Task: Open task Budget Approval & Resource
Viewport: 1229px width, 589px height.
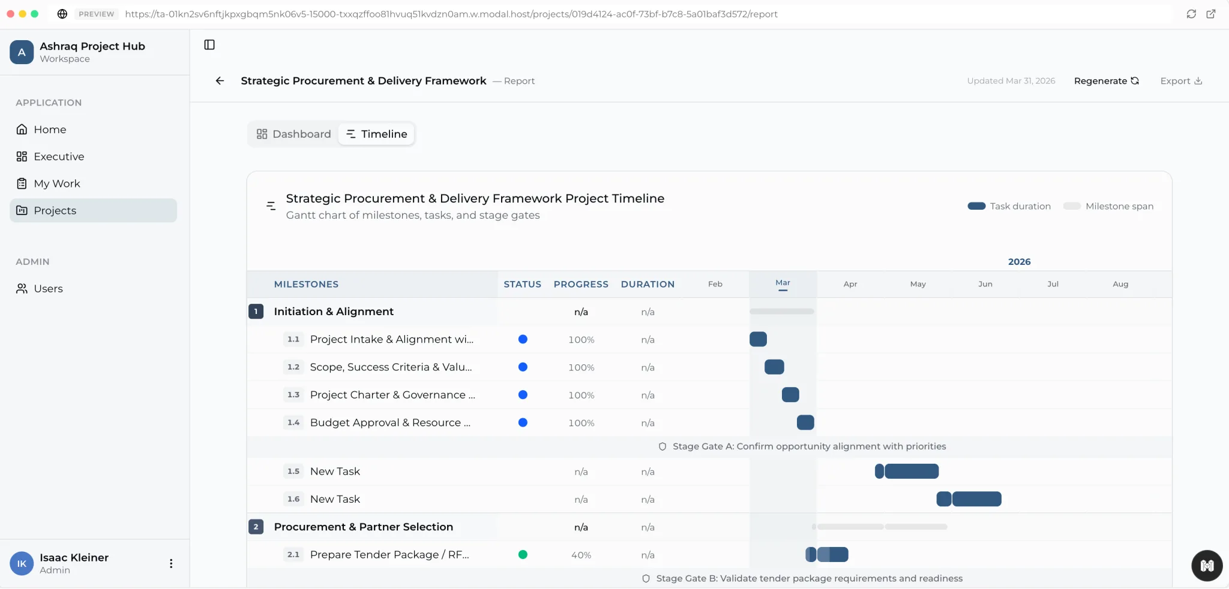Action: click(x=390, y=422)
